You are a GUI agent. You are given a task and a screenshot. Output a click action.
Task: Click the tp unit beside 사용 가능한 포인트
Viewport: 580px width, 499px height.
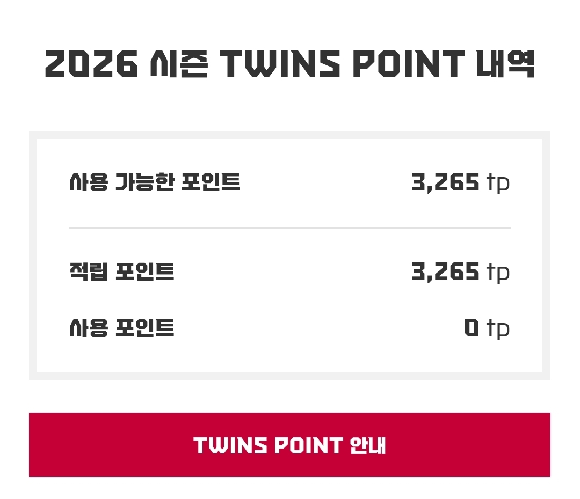click(498, 184)
